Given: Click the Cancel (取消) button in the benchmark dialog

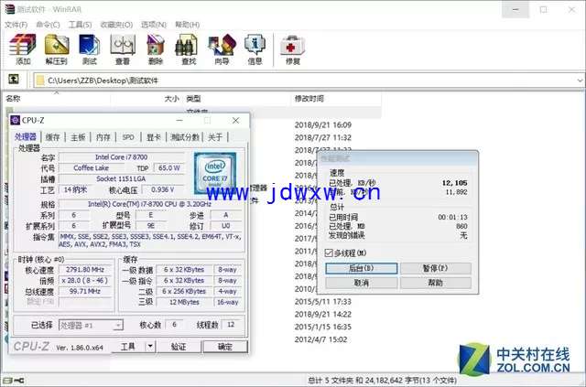Looking at the screenshot, I should [x=362, y=283].
